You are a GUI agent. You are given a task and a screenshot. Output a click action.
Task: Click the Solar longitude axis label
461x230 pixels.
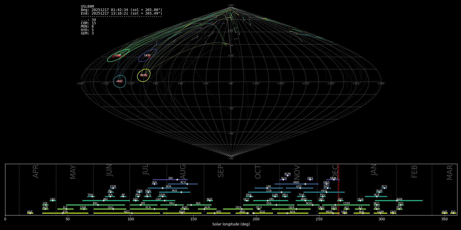[x=231, y=224]
